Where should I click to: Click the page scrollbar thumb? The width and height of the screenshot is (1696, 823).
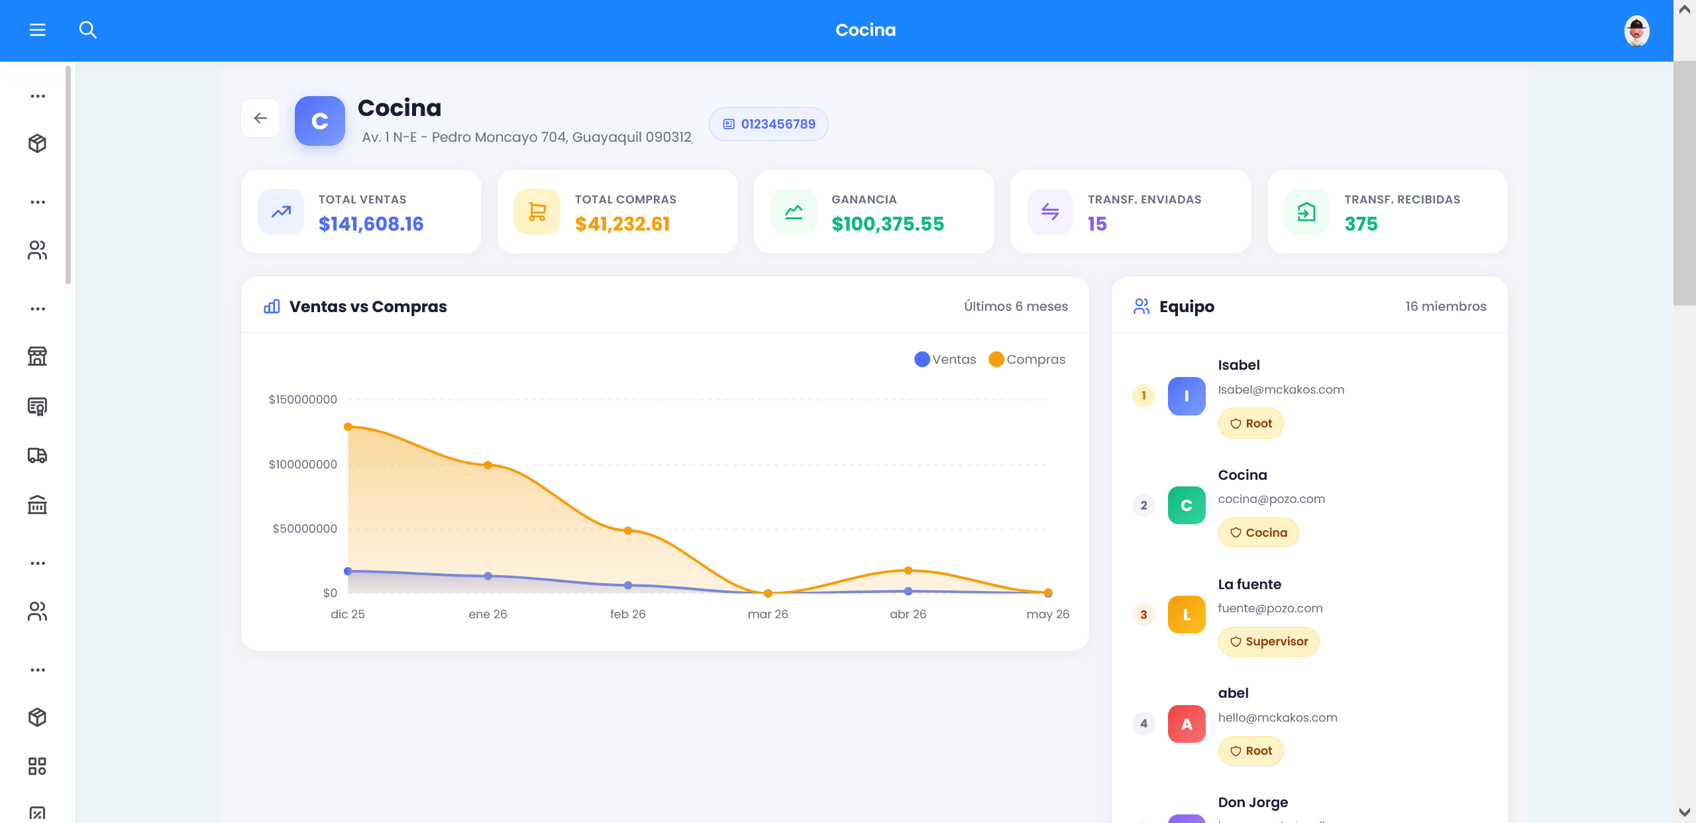[1684, 184]
